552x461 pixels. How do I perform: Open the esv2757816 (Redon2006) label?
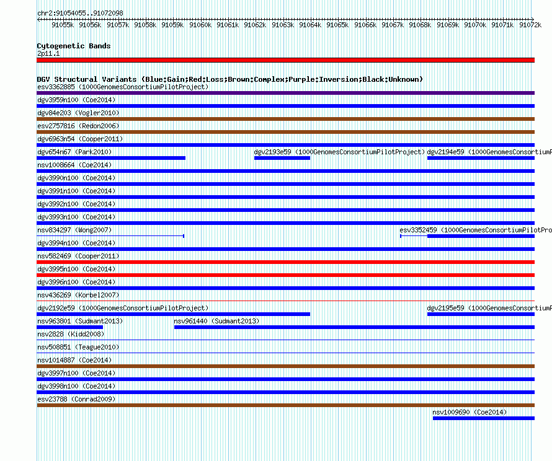pos(78,126)
